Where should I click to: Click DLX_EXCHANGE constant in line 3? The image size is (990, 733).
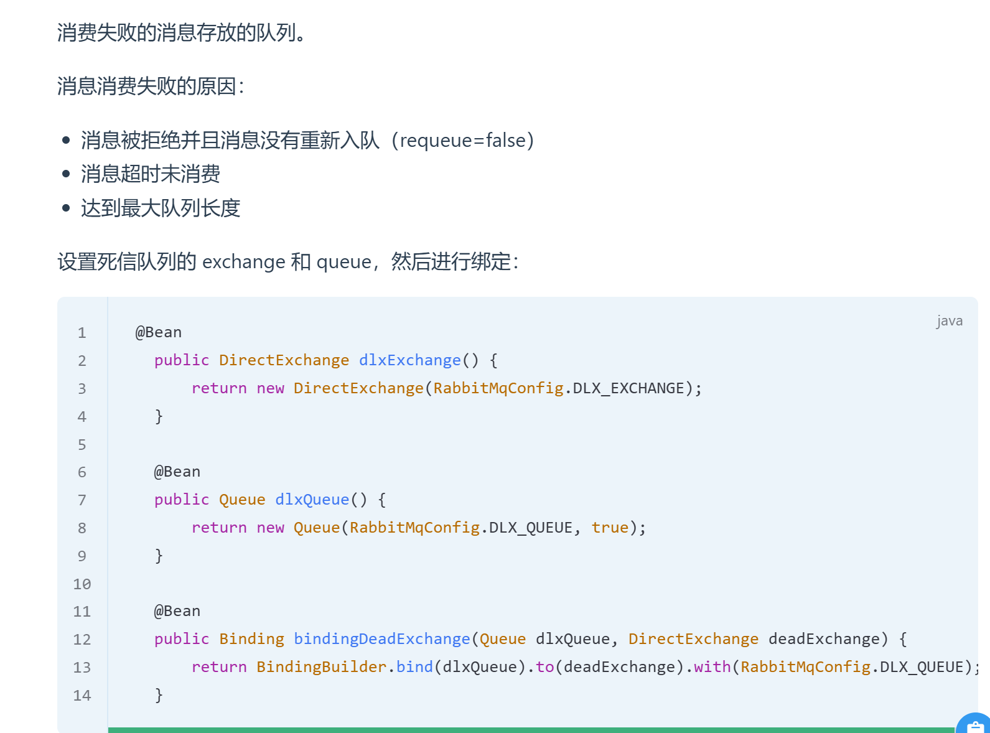point(628,388)
